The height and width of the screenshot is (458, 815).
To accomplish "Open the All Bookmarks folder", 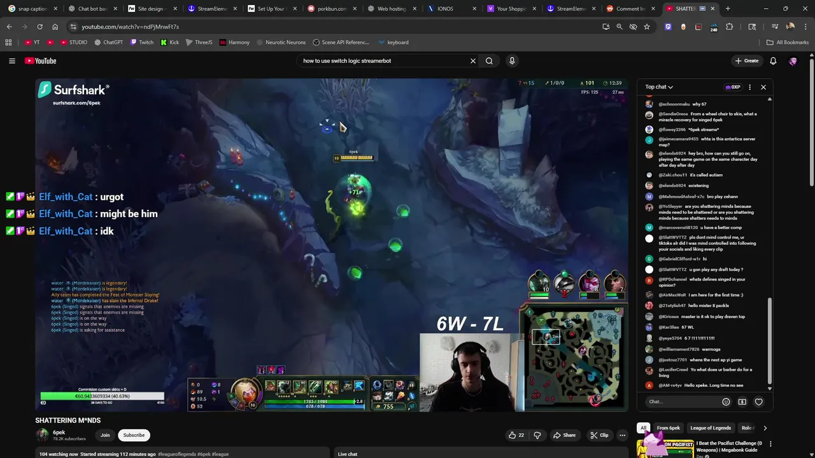I will [788, 42].
